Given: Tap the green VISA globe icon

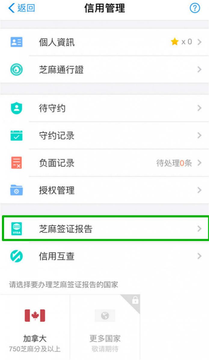Looking at the screenshot, I should pos(17,229).
